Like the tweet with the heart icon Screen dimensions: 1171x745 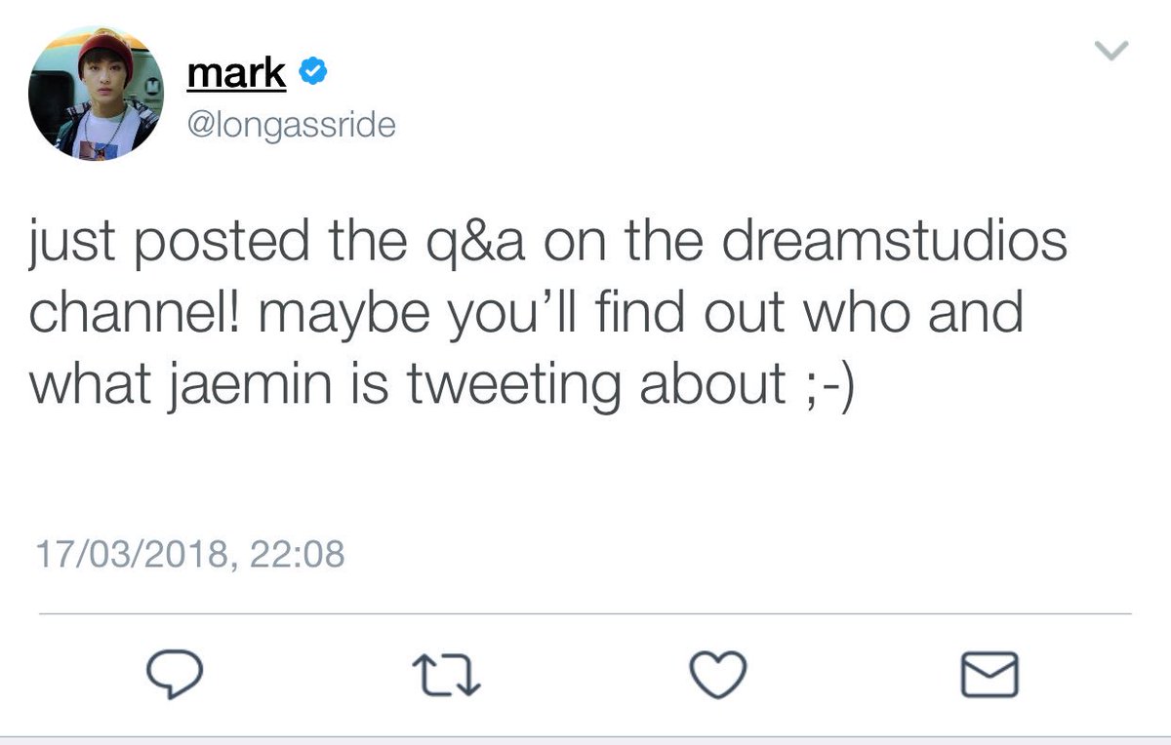[718, 674]
